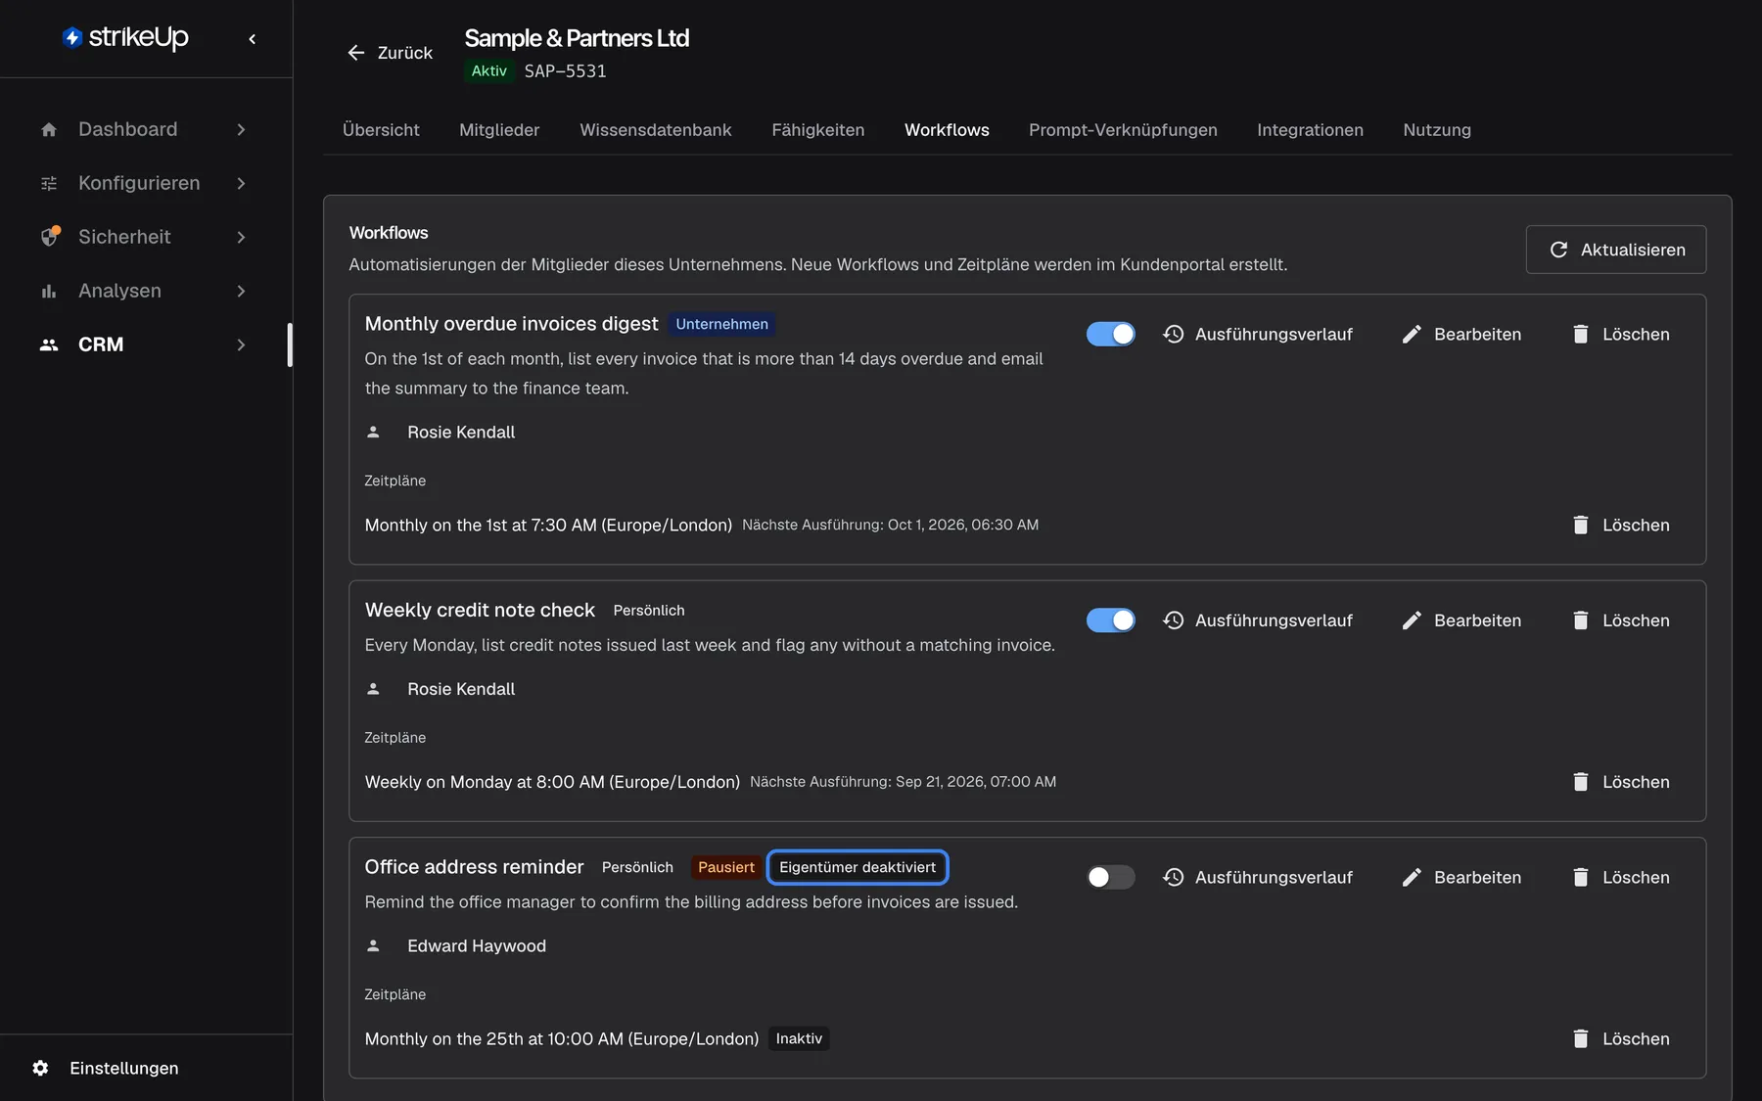The image size is (1762, 1101).
Task: Click the history icon for Office address reminder
Action: [1174, 878]
